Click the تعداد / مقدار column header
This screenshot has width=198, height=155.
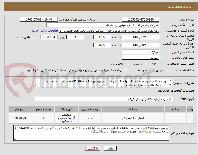coord(43,109)
